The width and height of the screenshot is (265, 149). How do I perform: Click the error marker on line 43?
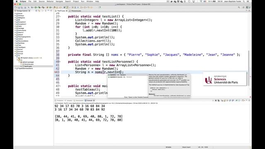[x=55, y=72]
